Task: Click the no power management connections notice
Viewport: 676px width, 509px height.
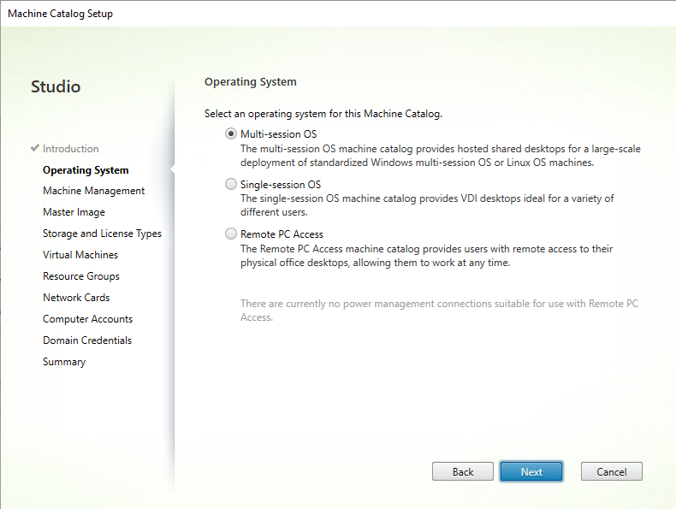Action: 439,311
